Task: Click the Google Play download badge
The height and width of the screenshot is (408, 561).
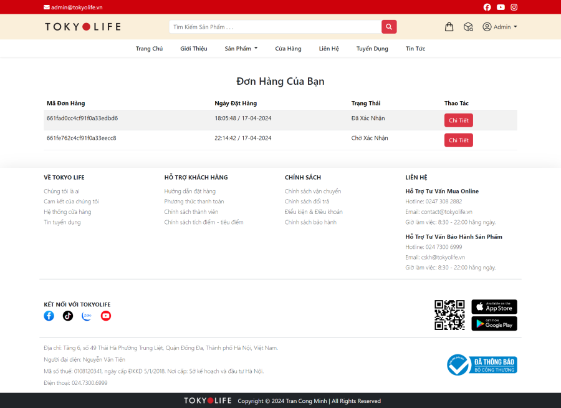Action: pyautogui.click(x=494, y=323)
